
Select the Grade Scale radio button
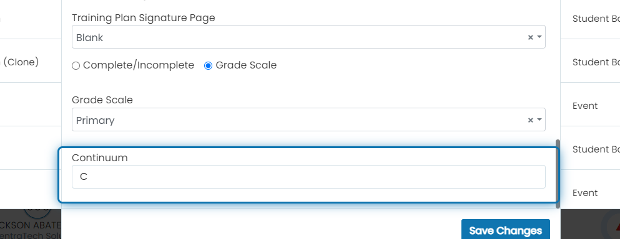(x=208, y=66)
